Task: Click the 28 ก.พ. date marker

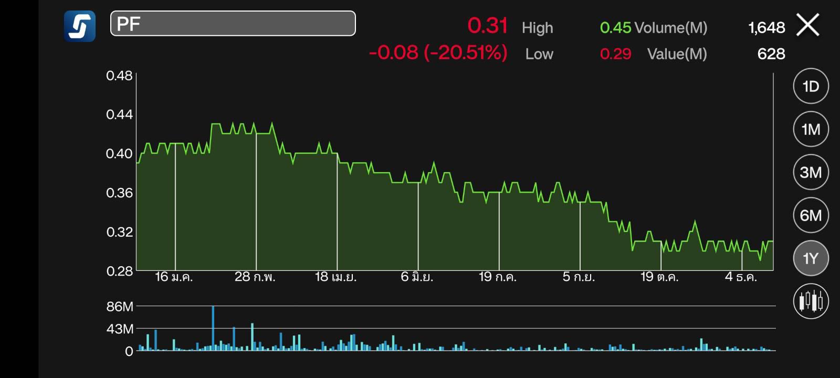Action: [x=255, y=277]
